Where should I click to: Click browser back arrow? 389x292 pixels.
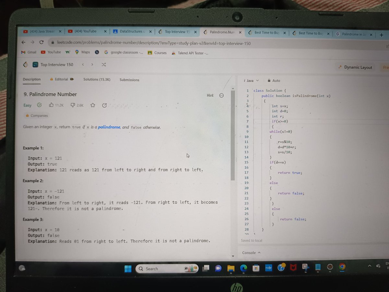tap(23, 43)
